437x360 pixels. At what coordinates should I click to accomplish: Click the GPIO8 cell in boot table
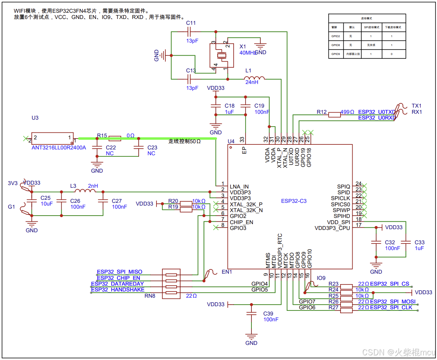click(x=335, y=45)
